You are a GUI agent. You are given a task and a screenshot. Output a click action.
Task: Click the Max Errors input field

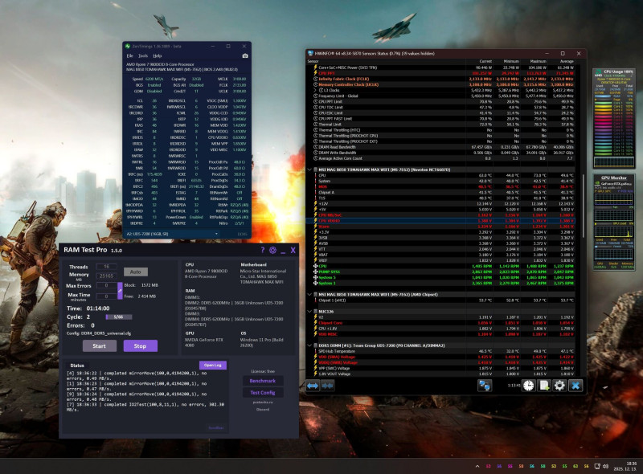[x=107, y=285]
